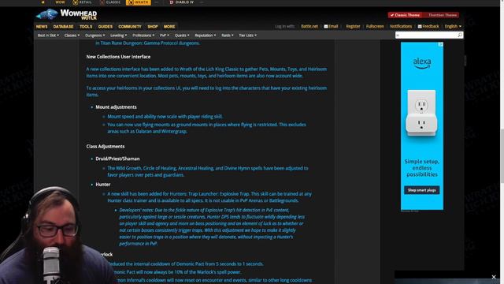
Task: Click the home icon in top bar
Action: pos(43,2)
